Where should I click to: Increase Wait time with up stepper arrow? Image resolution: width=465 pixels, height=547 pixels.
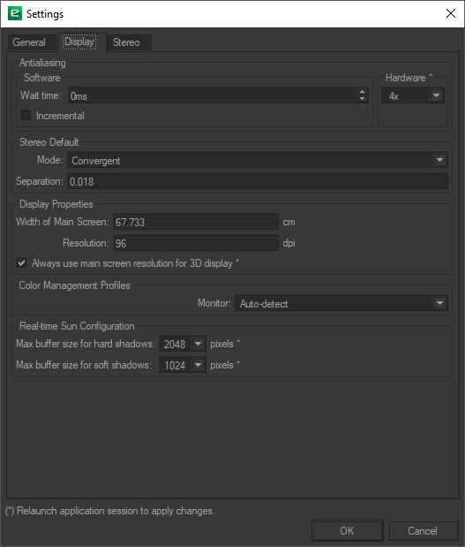(363, 92)
